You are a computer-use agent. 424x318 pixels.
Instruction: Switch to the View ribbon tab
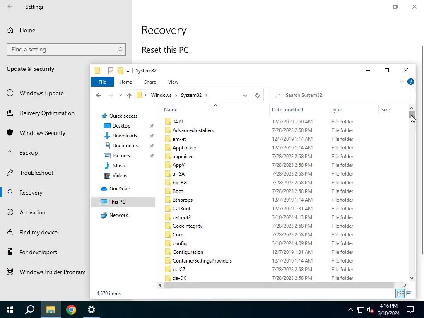(173, 82)
